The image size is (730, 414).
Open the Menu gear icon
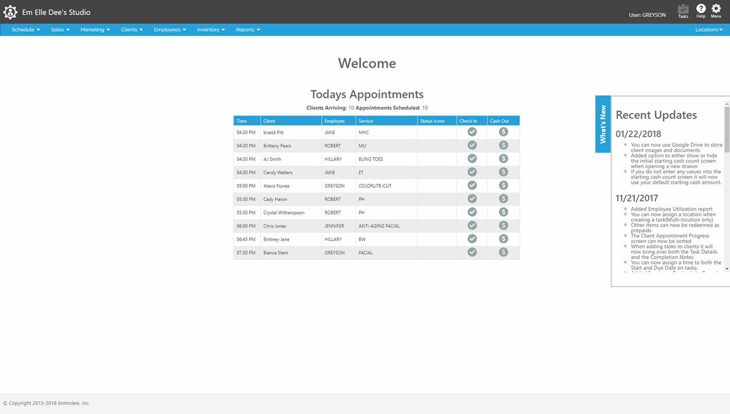716,10
